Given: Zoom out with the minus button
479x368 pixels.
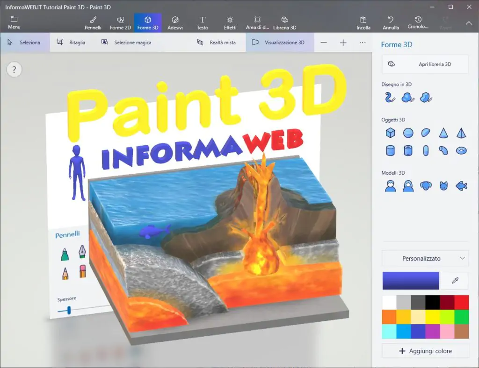Looking at the screenshot, I should coord(324,42).
